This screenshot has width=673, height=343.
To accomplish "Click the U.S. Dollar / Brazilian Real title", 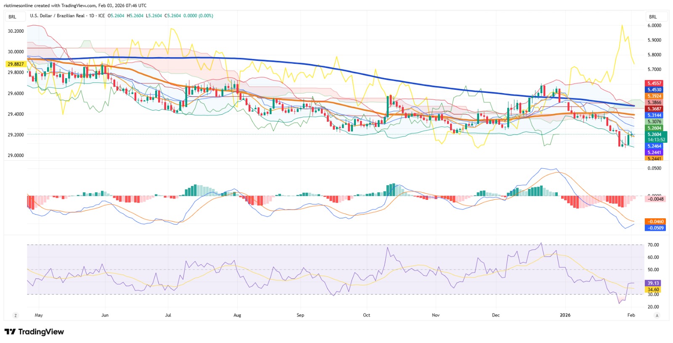I will point(57,16).
